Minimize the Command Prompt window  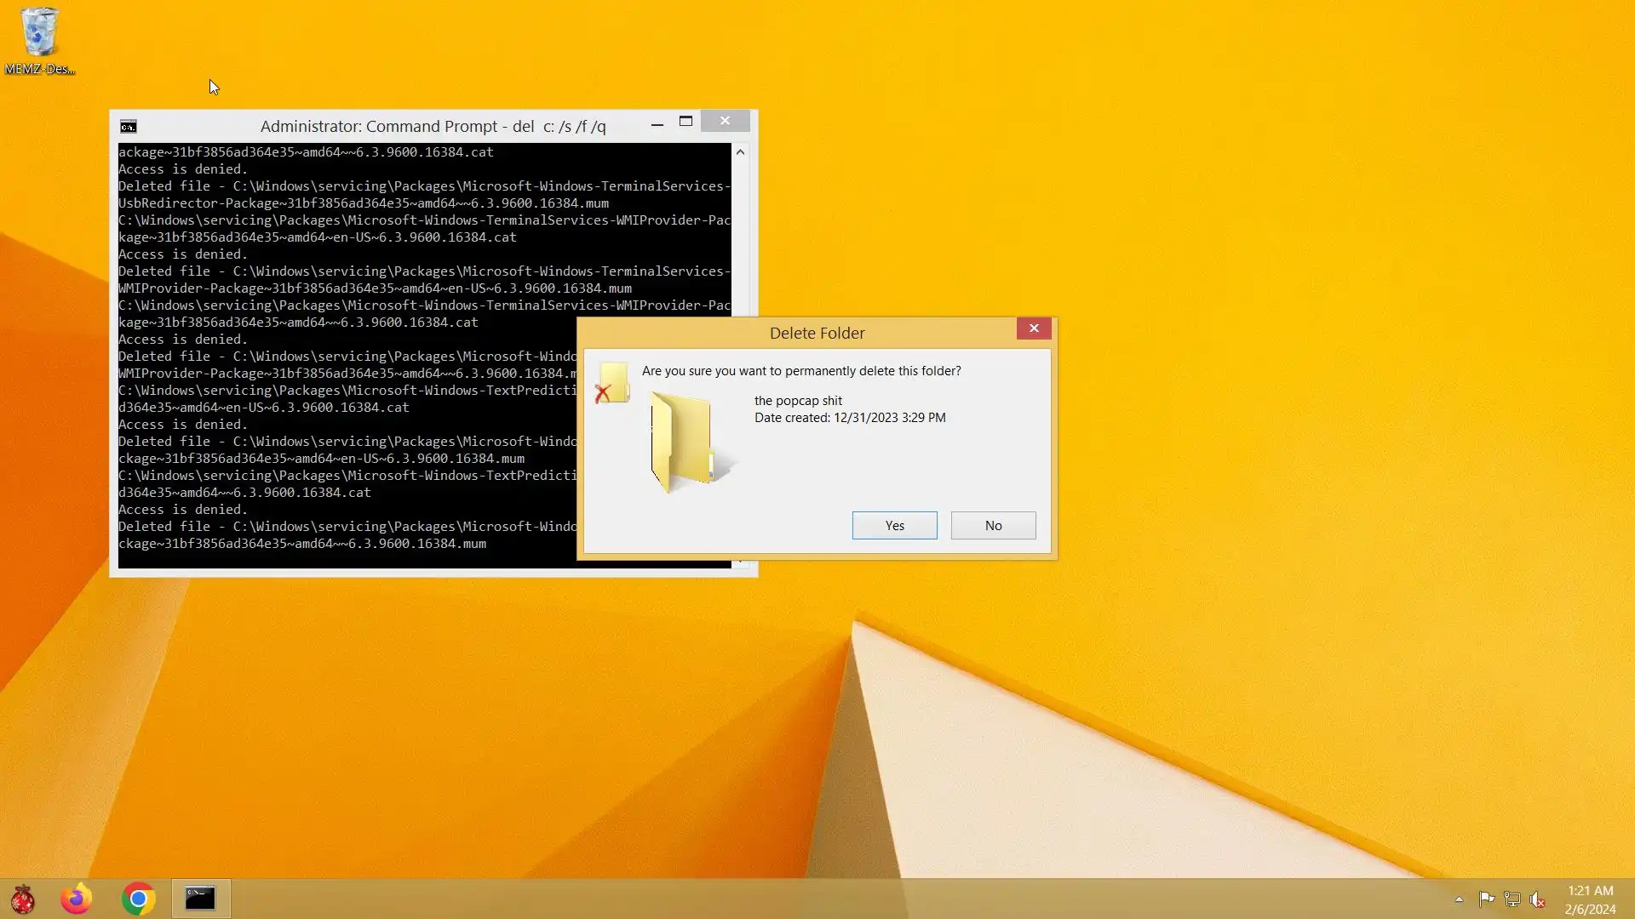coord(657,124)
